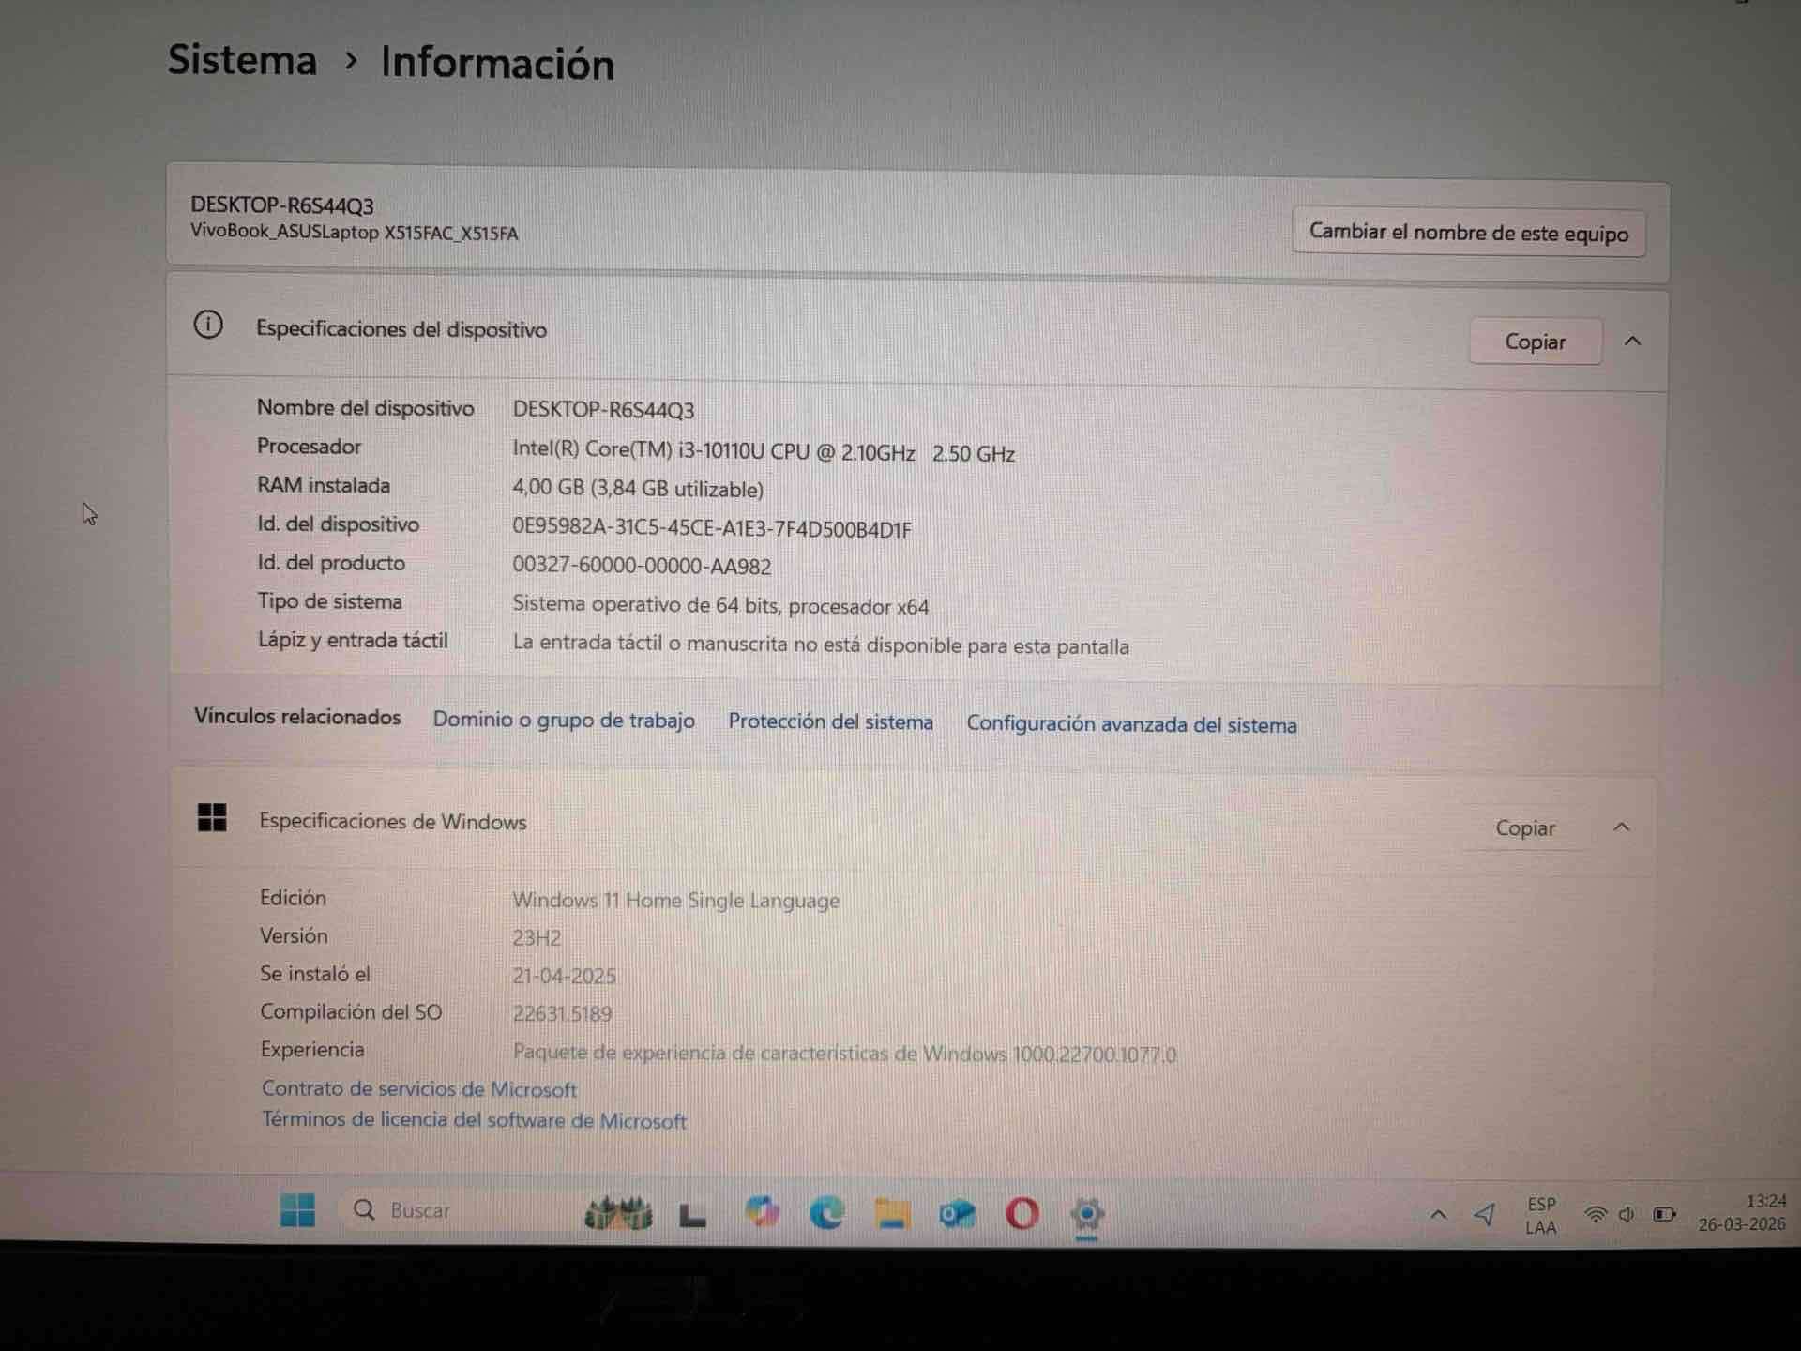The image size is (1801, 1351).
Task: Open File Explorer from the taskbar
Action: [x=890, y=1213]
